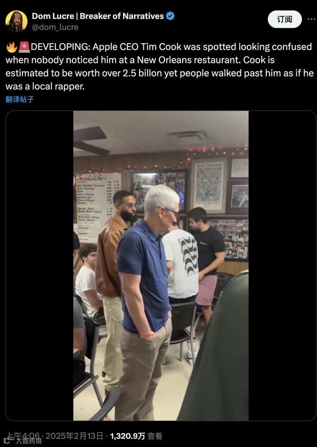Click the black letterbox area left of video

coord(39,266)
